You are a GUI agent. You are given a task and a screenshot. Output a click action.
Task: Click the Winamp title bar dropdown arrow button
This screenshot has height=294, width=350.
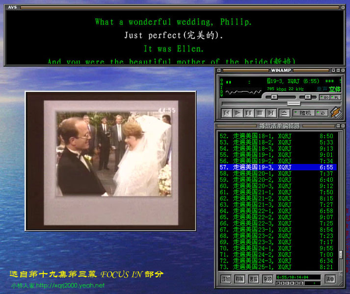333,71
